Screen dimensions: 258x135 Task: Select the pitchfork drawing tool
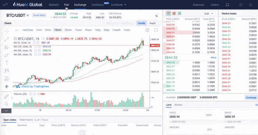[7, 47]
